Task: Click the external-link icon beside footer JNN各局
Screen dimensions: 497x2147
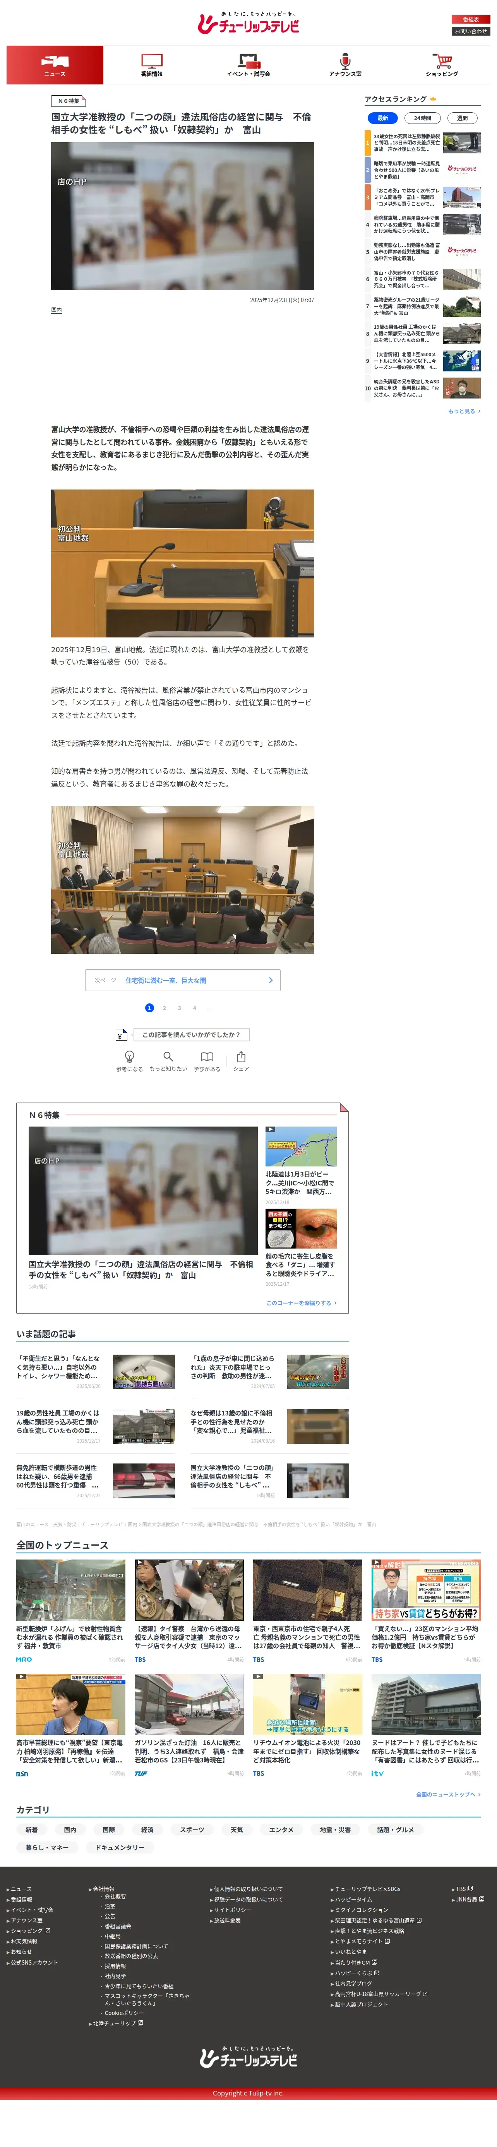Action: point(482,1899)
